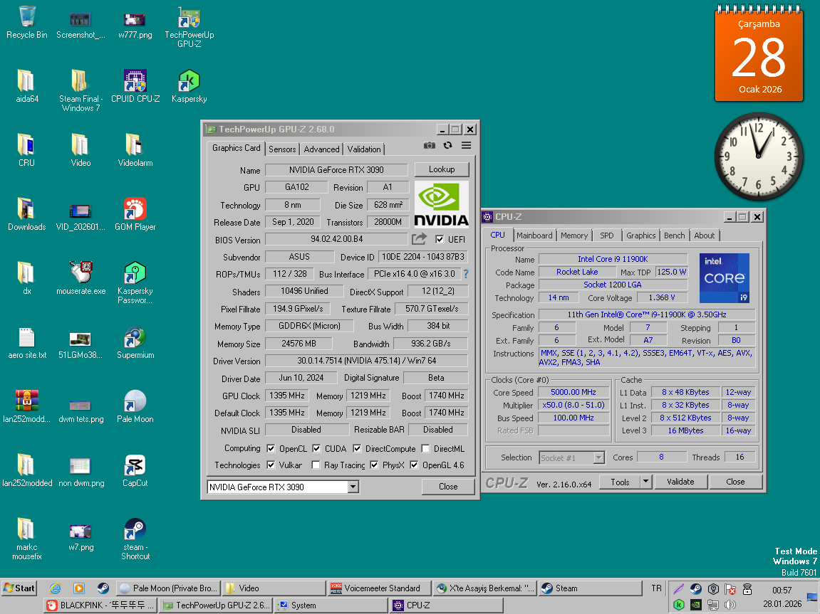Select the GOM Player desktop icon
This screenshot has height=614, width=820.
click(135, 215)
